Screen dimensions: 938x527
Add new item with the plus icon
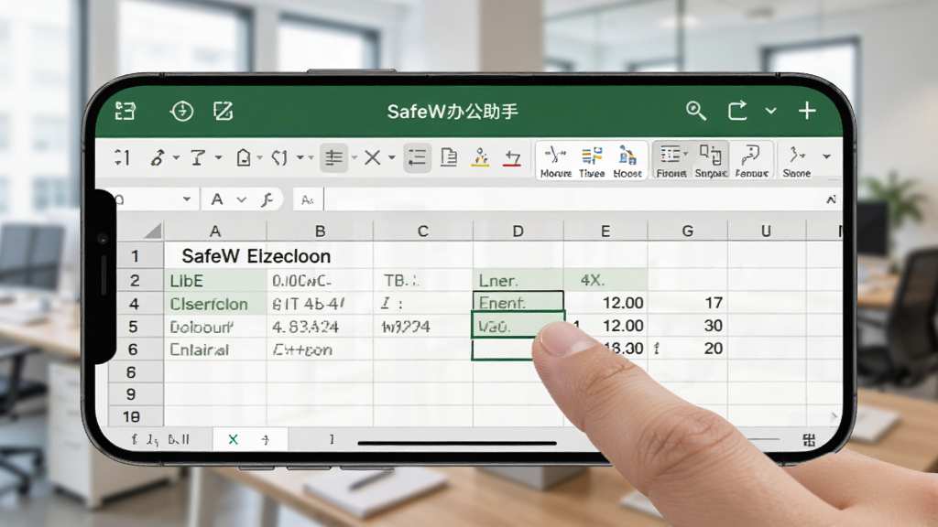(x=807, y=111)
